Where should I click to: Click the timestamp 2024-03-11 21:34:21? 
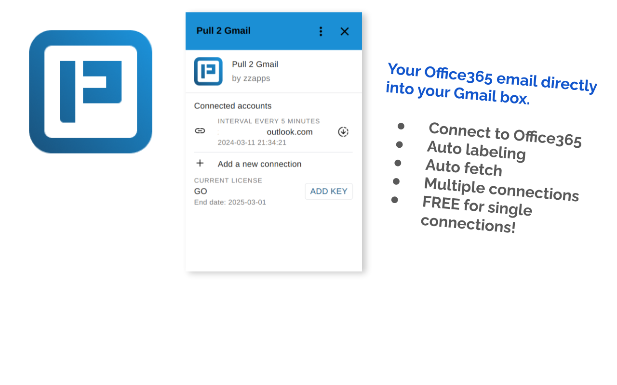(252, 142)
